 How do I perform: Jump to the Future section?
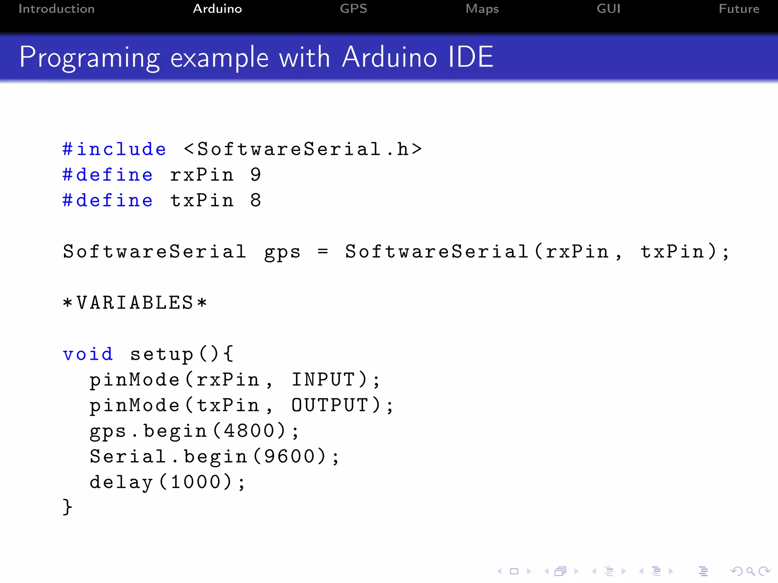[739, 9]
